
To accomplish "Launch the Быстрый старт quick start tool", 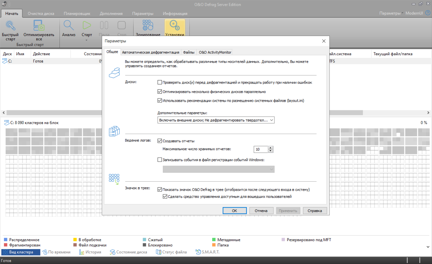I will coord(10,30).
